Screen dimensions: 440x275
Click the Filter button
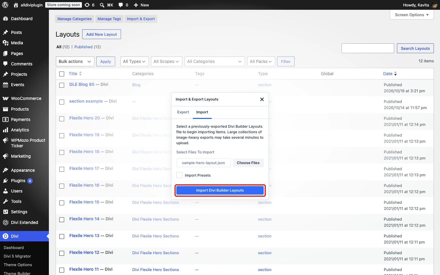286,61
